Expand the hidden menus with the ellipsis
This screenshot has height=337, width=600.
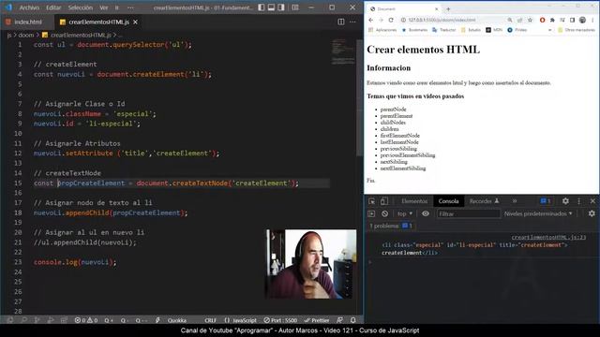click(130, 7)
